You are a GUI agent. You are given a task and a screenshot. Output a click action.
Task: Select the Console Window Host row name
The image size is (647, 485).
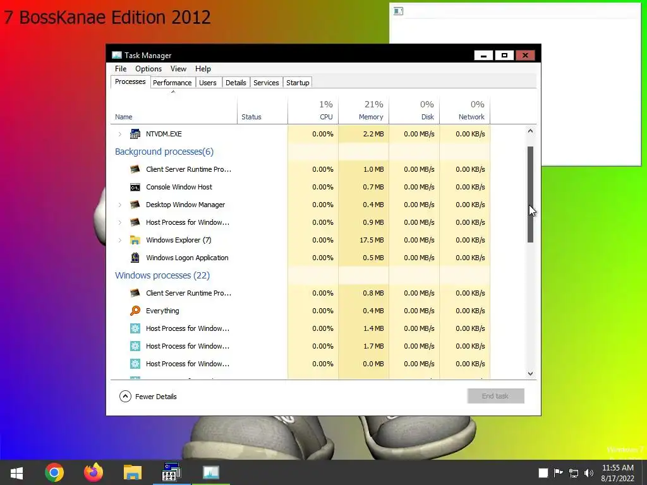tap(179, 187)
